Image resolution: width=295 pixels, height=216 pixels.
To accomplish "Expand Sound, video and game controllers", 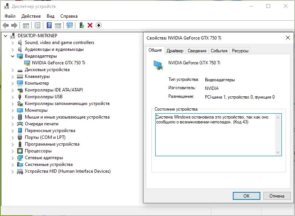I will point(12,43).
